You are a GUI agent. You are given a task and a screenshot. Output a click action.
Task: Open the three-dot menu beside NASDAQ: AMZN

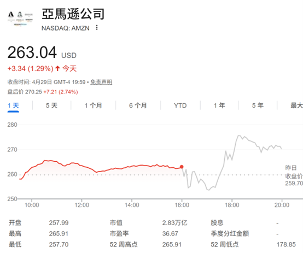coord(97,28)
